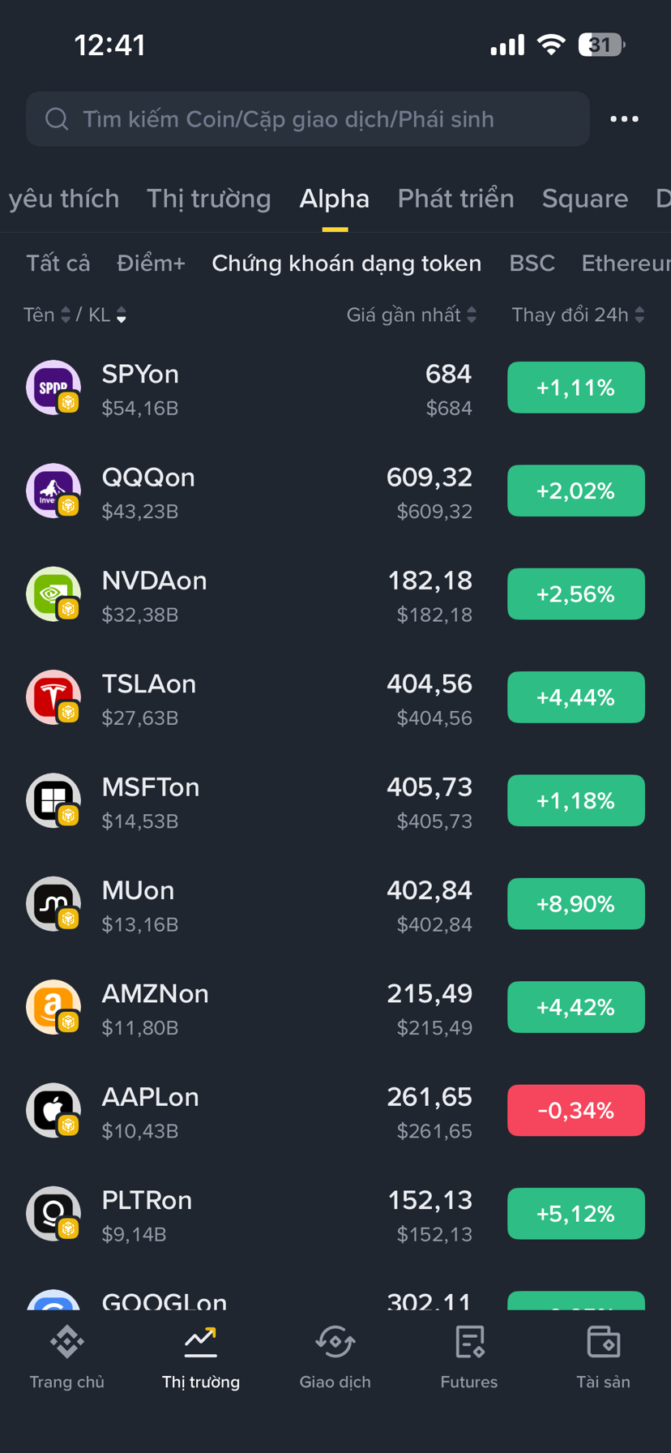This screenshot has width=671, height=1453.
Task: Open the PLTRon token row
Action: [243, 1214]
